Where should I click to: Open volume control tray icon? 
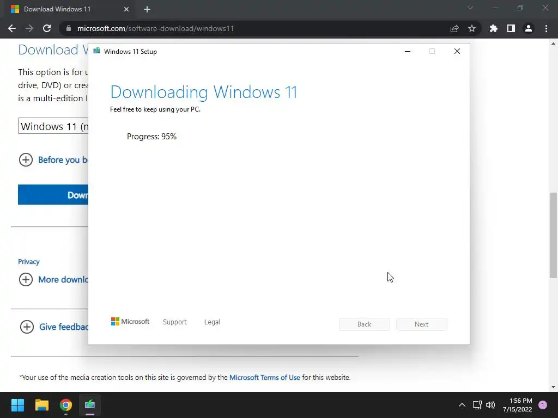click(490, 405)
